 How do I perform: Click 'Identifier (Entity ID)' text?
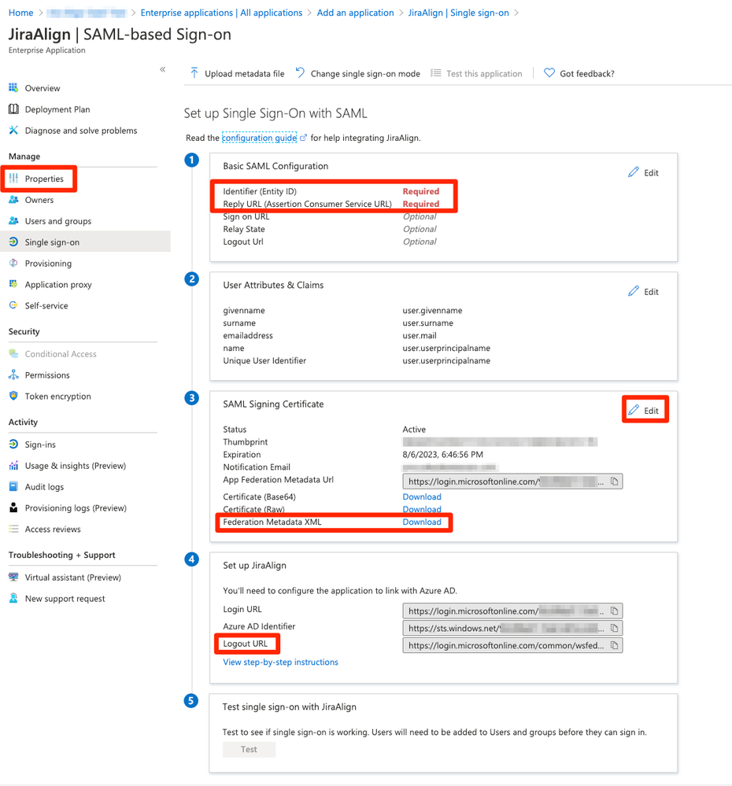click(260, 191)
